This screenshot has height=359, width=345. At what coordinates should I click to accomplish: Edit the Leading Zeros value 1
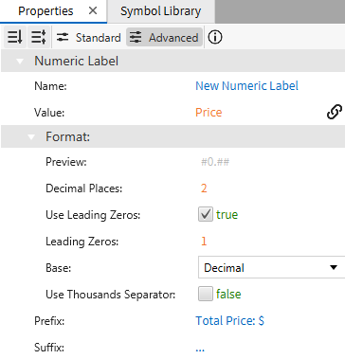[204, 242]
